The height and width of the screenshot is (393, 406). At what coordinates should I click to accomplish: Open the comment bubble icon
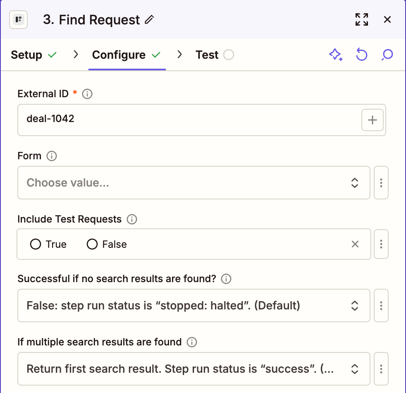click(387, 55)
